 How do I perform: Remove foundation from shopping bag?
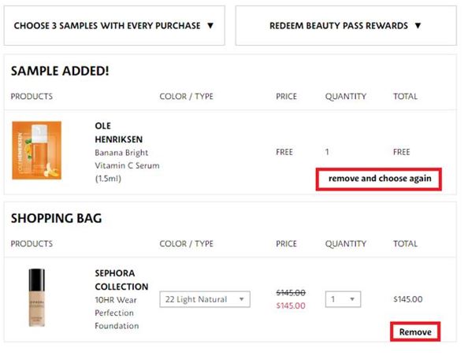click(x=415, y=332)
